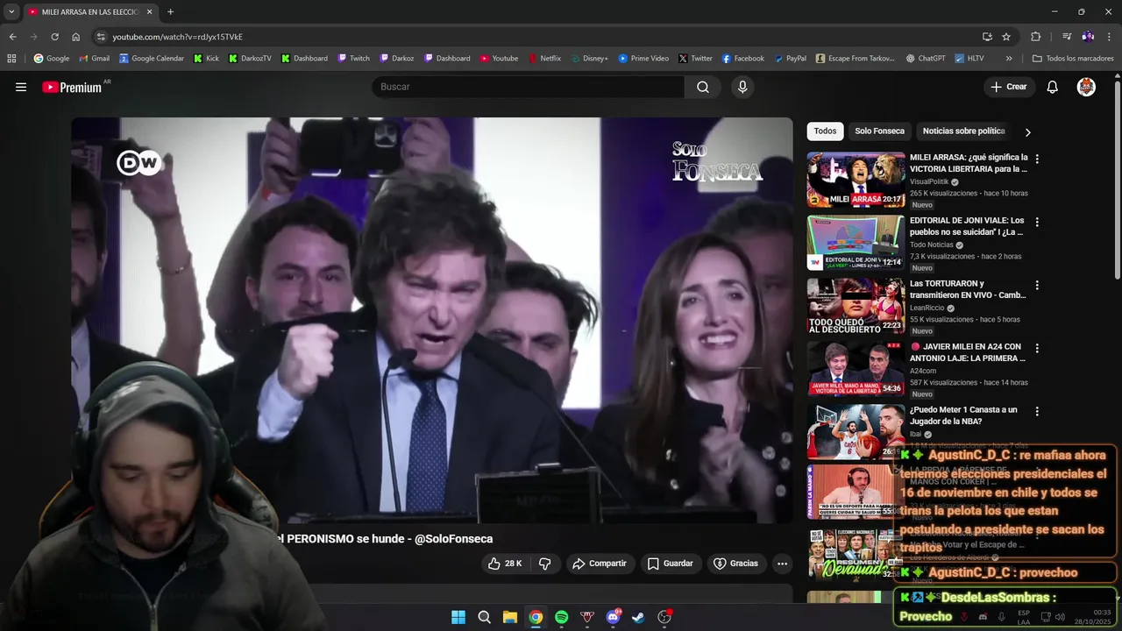Open YouTube notifications bell
This screenshot has height=631, width=1122.
point(1053,87)
